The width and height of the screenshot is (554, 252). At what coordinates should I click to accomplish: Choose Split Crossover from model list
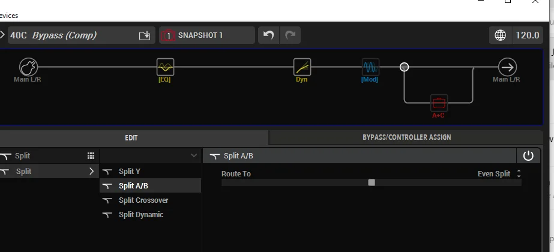coord(143,200)
